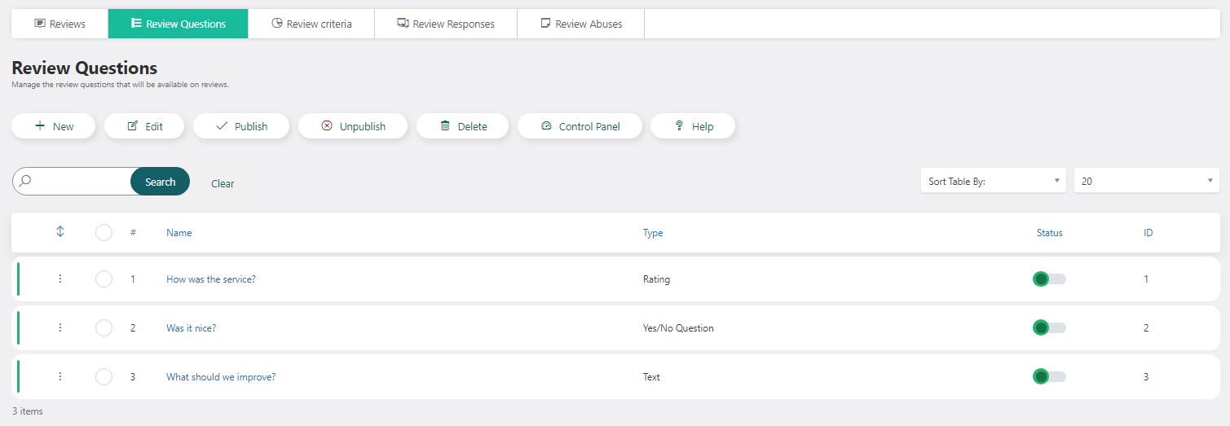The image size is (1230, 426).
Task: Sort the table by Status column
Action: pyautogui.click(x=1050, y=233)
